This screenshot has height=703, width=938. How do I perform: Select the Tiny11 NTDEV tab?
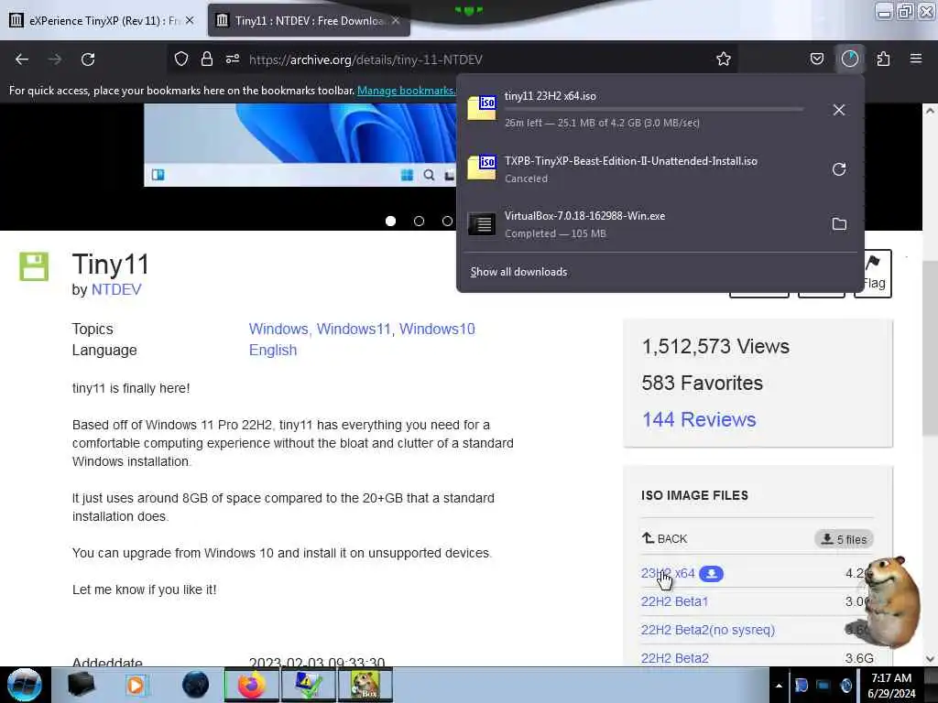coord(308,21)
